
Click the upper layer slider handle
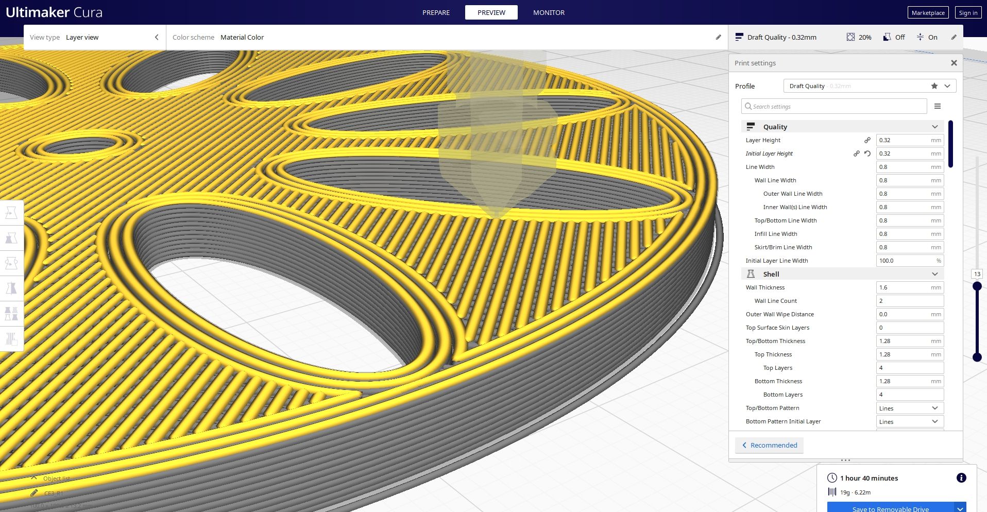pyautogui.click(x=977, y=286)
